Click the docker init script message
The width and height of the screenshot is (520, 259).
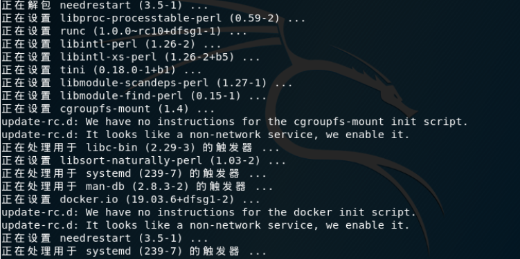tap(208, 212)
